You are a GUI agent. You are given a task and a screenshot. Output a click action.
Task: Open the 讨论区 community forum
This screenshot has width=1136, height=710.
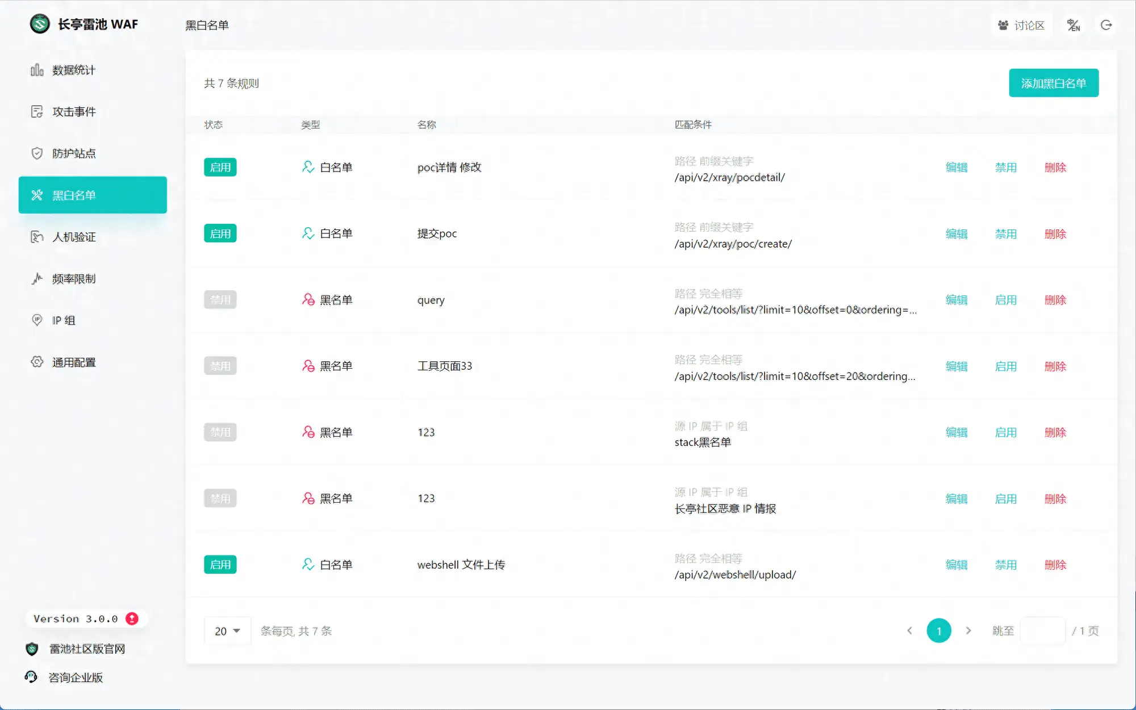pos(1021,25)
